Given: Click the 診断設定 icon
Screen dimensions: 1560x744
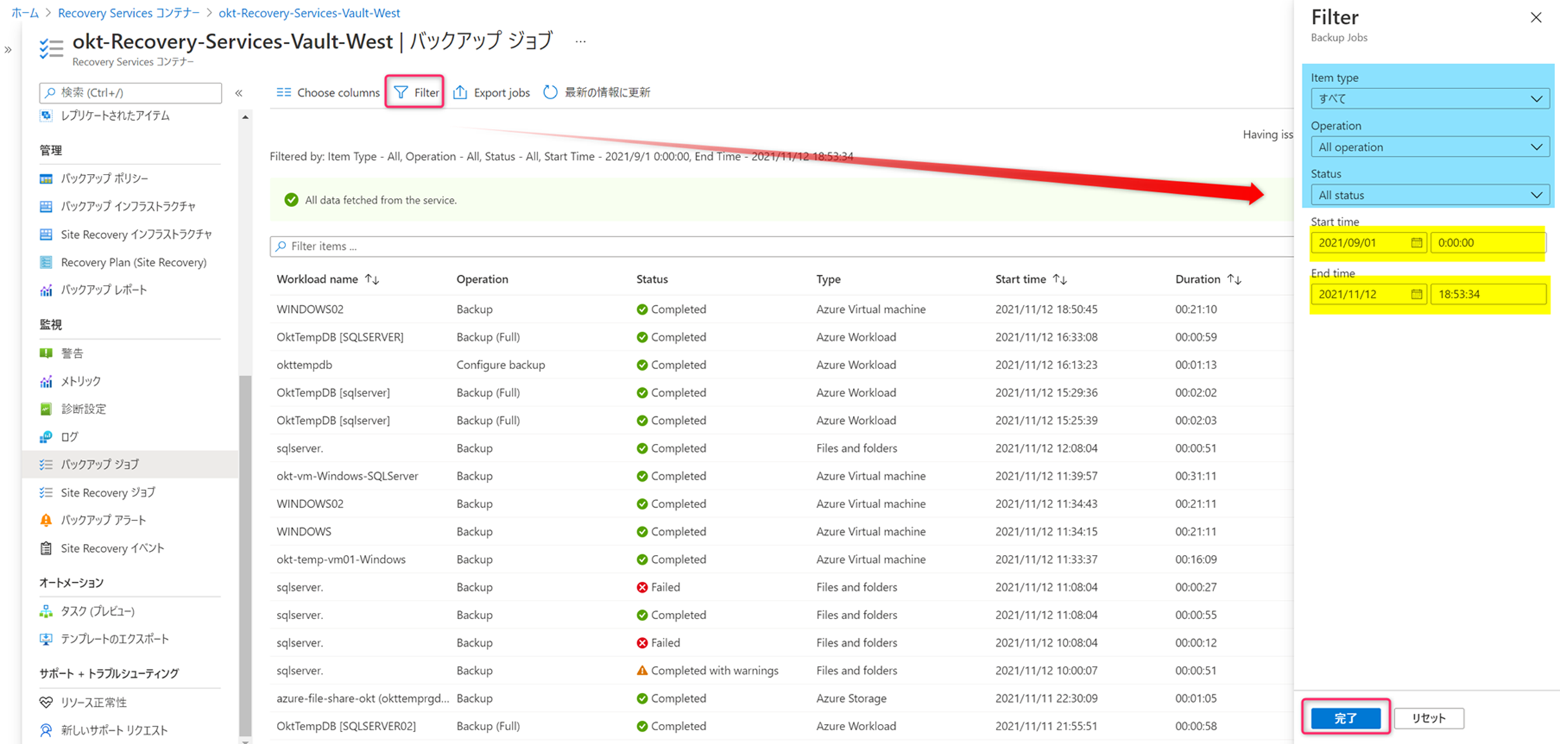Looking at the screenshot, I should pos(46,409).
